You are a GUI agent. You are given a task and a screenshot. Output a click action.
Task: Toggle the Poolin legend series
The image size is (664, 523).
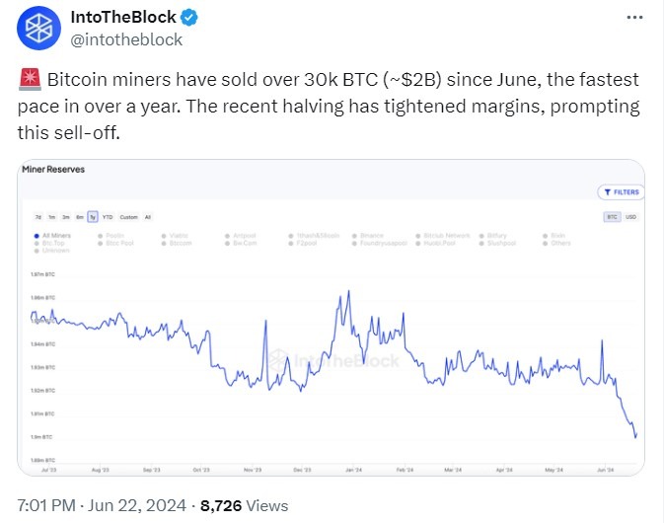115,235
